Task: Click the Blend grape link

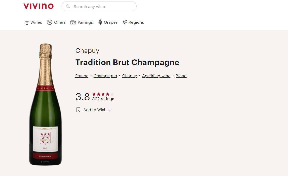Action: pos(181,76)
